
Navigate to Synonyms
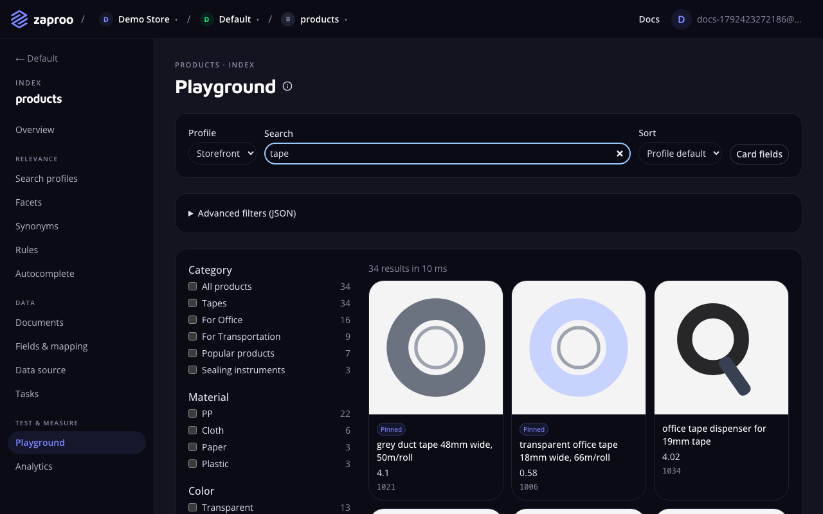click(37, 226)
